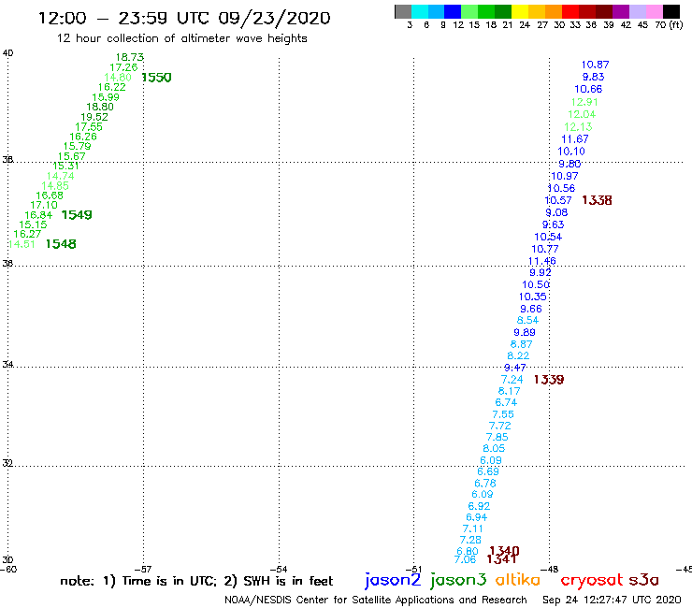Select the dark blue 9-12 ft legend swatch
Image resolution: width=692 pixels, height=608 pixels.
click(453, 11)
